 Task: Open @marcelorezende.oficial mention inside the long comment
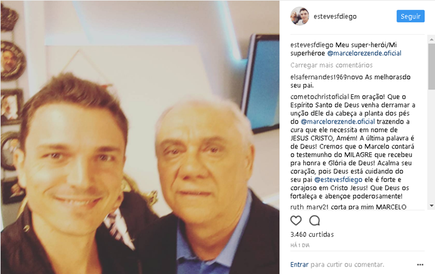[x=337, y=122]
